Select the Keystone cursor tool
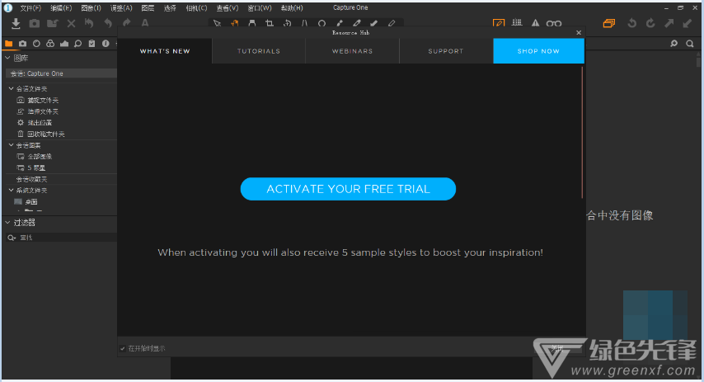The height and width of the screenshot is (382, 704). 305,23
